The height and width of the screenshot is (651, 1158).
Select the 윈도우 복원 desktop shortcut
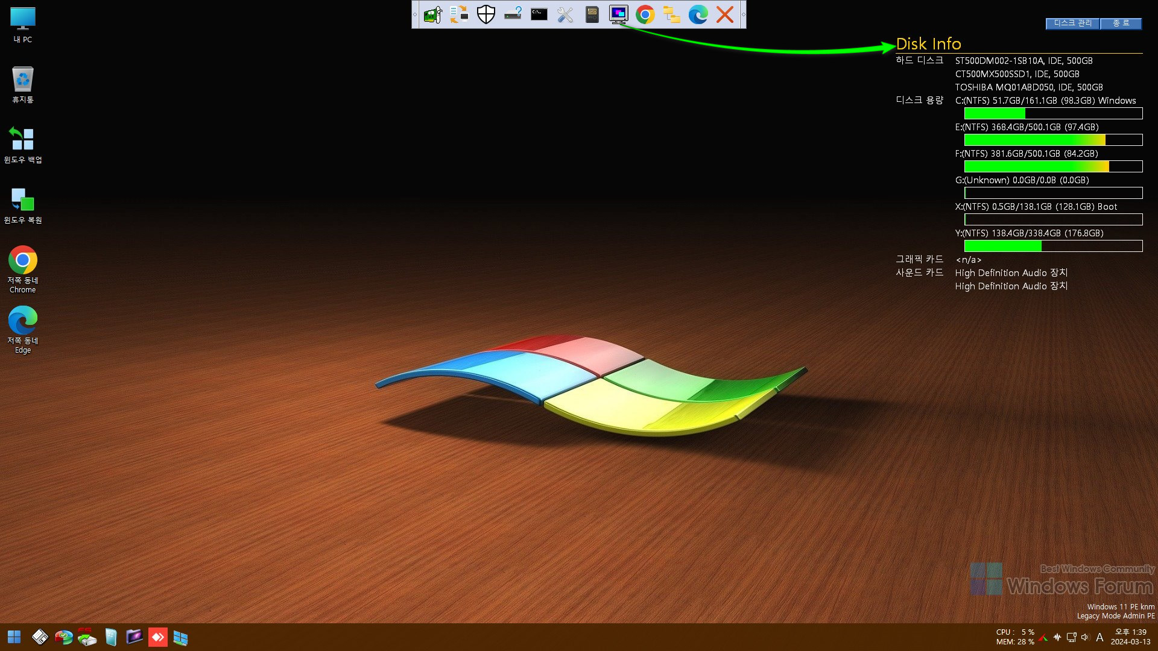click(23, 206)
